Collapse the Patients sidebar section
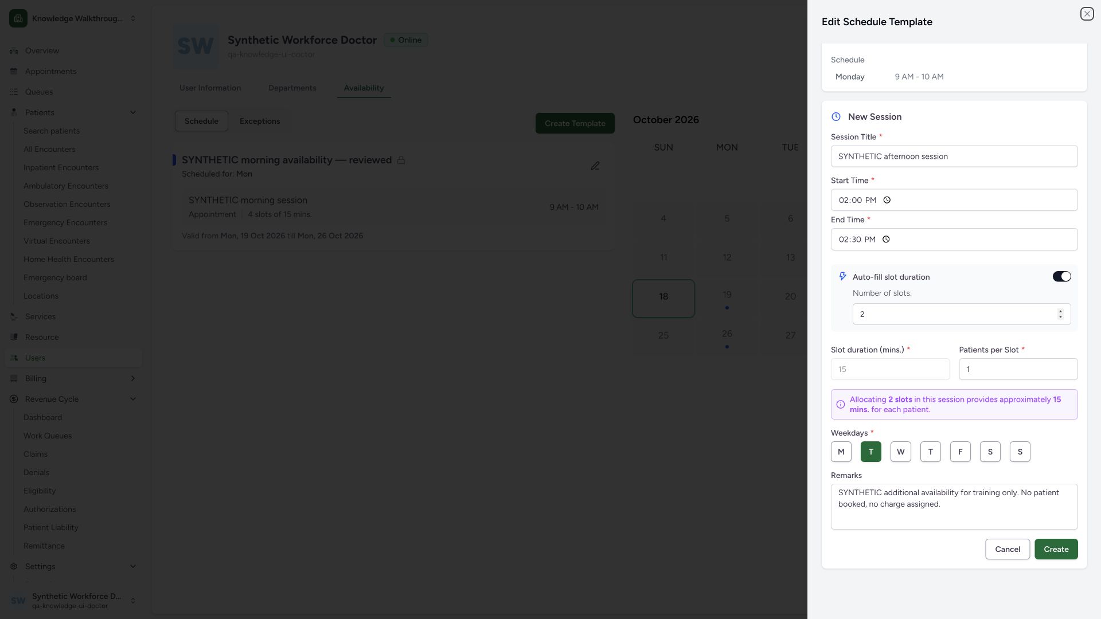This screenshot has height=619, width=1101. [133, 112]
